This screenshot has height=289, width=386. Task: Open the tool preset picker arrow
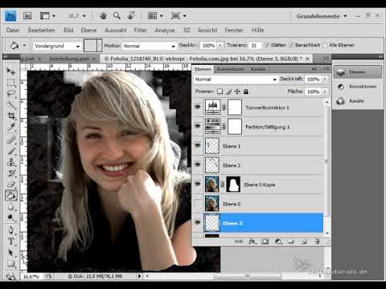(x=24, y=46)
